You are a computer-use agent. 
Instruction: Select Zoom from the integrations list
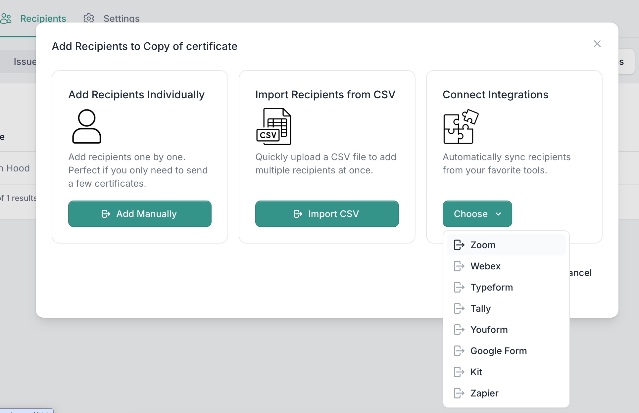(506, 245)
